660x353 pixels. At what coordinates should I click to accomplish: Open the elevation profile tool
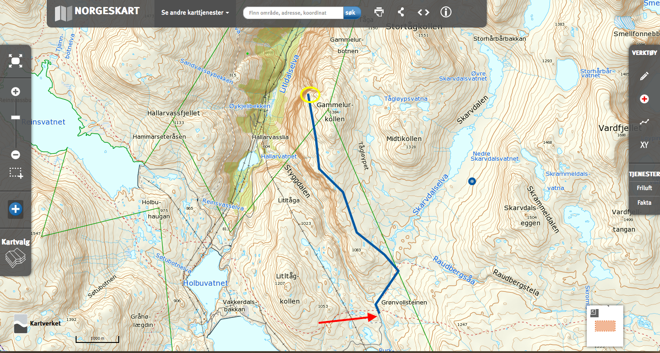pos(644,122)
